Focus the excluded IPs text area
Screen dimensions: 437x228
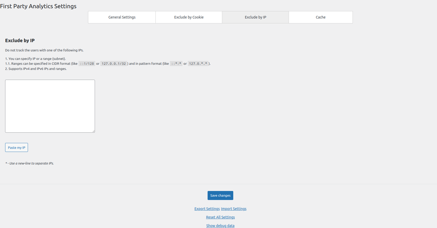click(x=50, y=106)
